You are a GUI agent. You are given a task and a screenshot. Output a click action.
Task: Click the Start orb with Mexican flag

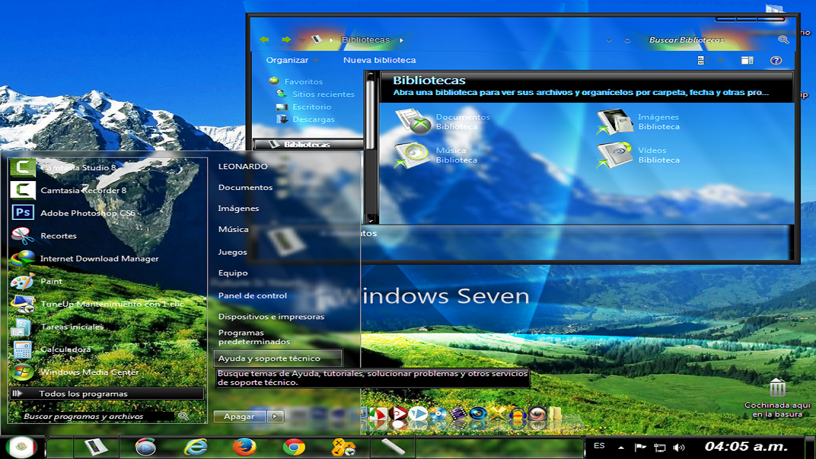point(22,447)
